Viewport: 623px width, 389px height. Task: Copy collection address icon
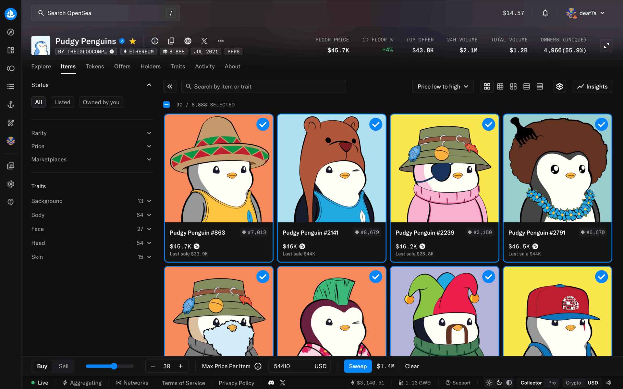click(x=171, y=41)
